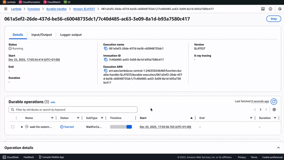Open Durable operations table preferences gear

[x=274, y=110]
